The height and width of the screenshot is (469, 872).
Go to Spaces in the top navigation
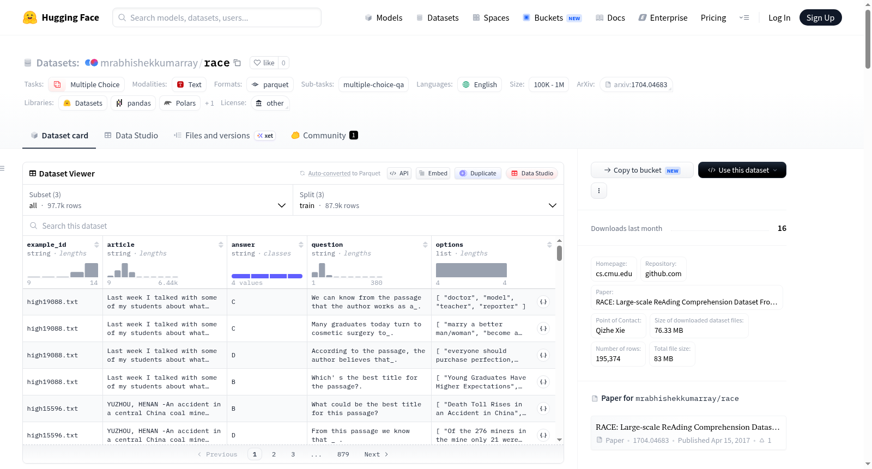coord(491,17)
